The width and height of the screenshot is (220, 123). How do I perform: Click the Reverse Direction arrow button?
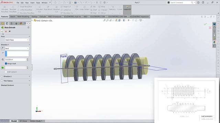point(2,49)
